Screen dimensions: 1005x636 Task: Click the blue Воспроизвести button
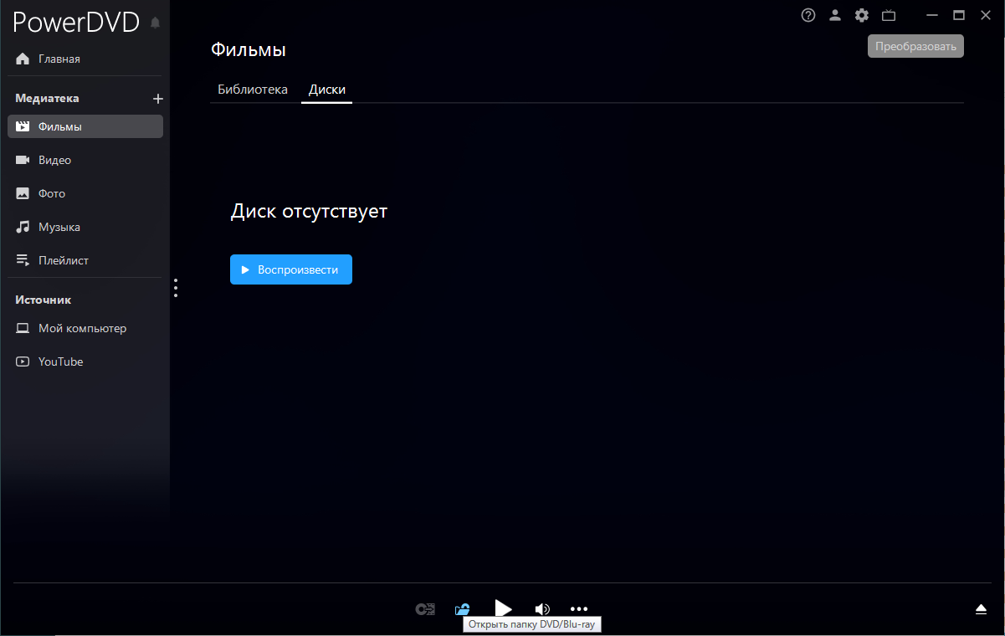click(291, 269)
